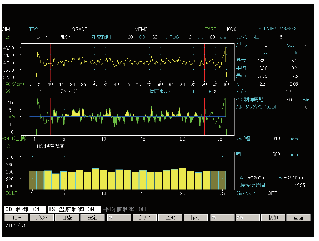
Task: Select the 幅 value 860
Action: (x=276, y=154)
